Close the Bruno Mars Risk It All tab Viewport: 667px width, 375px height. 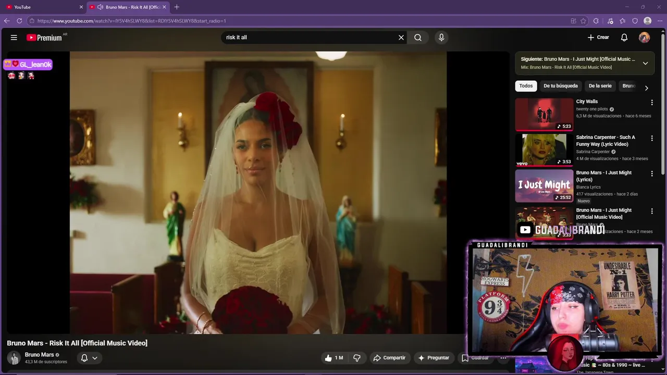[x=164, y=7]
